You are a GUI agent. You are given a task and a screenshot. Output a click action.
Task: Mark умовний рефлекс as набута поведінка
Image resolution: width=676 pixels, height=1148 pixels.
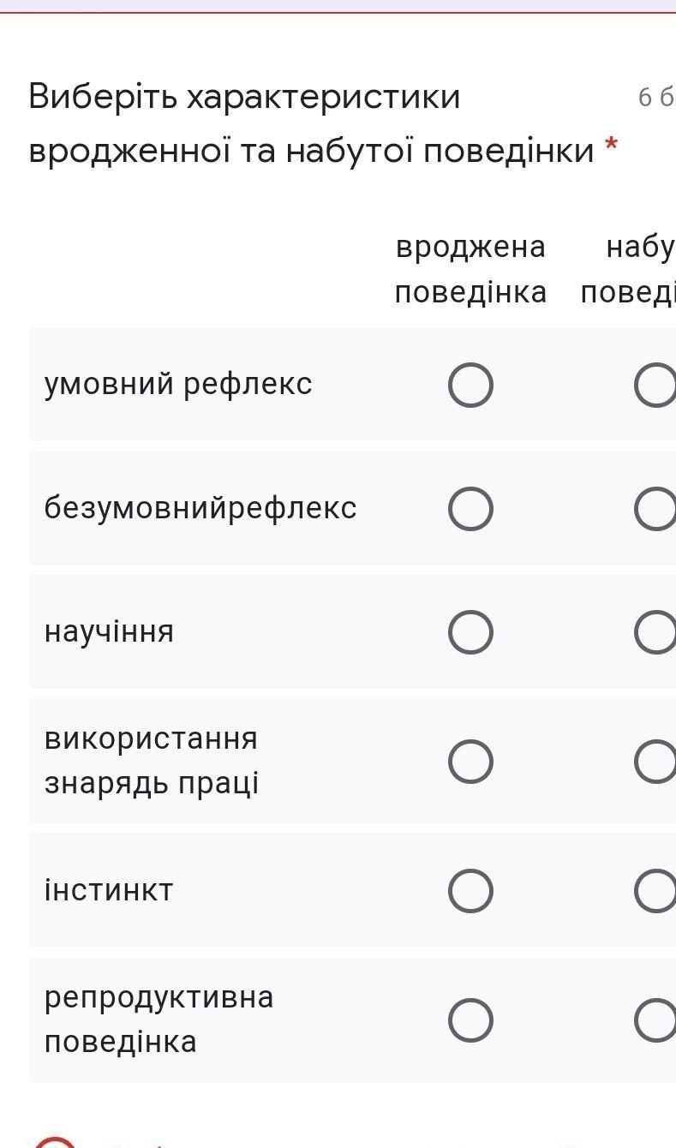(655, 386)
